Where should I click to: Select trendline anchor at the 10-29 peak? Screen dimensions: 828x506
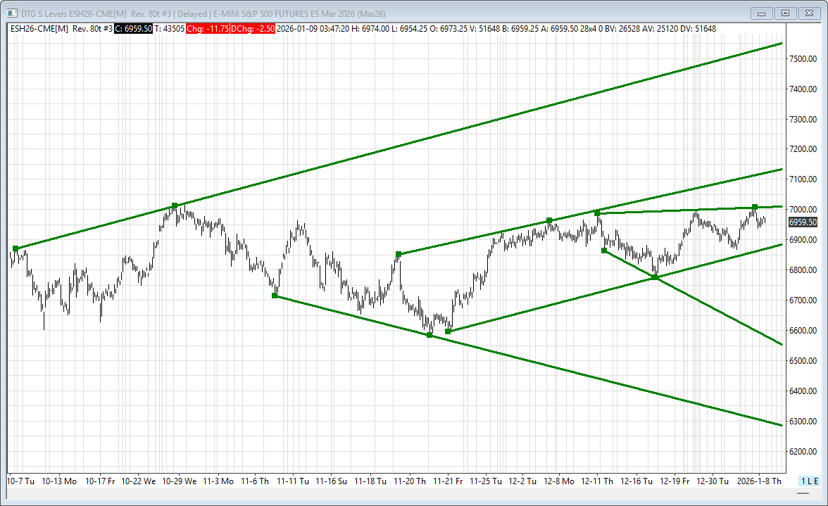click(x=175, y=205)
